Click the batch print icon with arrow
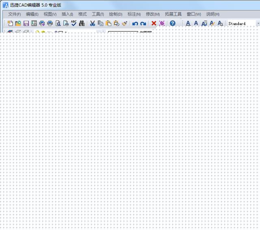 (42, 23)
